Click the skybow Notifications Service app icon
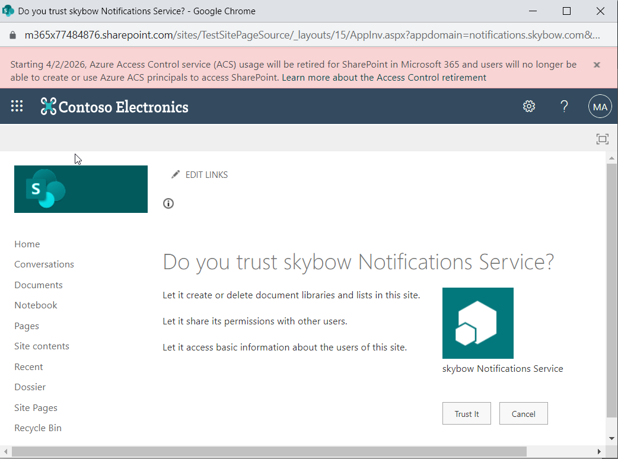Viewport: 618px width, 459px height. (477, 323)
